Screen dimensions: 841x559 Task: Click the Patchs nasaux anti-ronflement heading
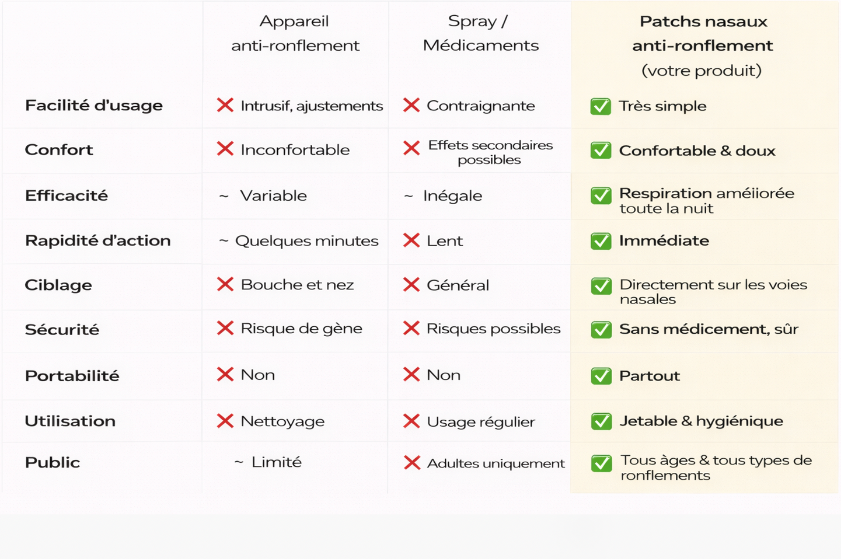[x=703, y=33]
